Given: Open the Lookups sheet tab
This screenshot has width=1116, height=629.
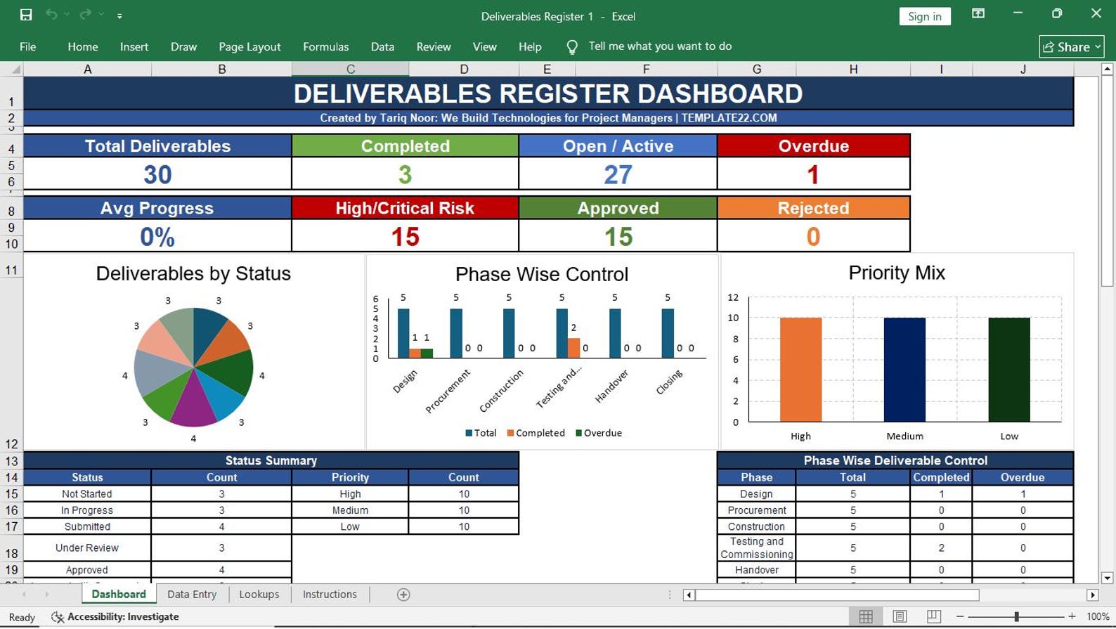Looking at the screenshot, I should 259,595.
